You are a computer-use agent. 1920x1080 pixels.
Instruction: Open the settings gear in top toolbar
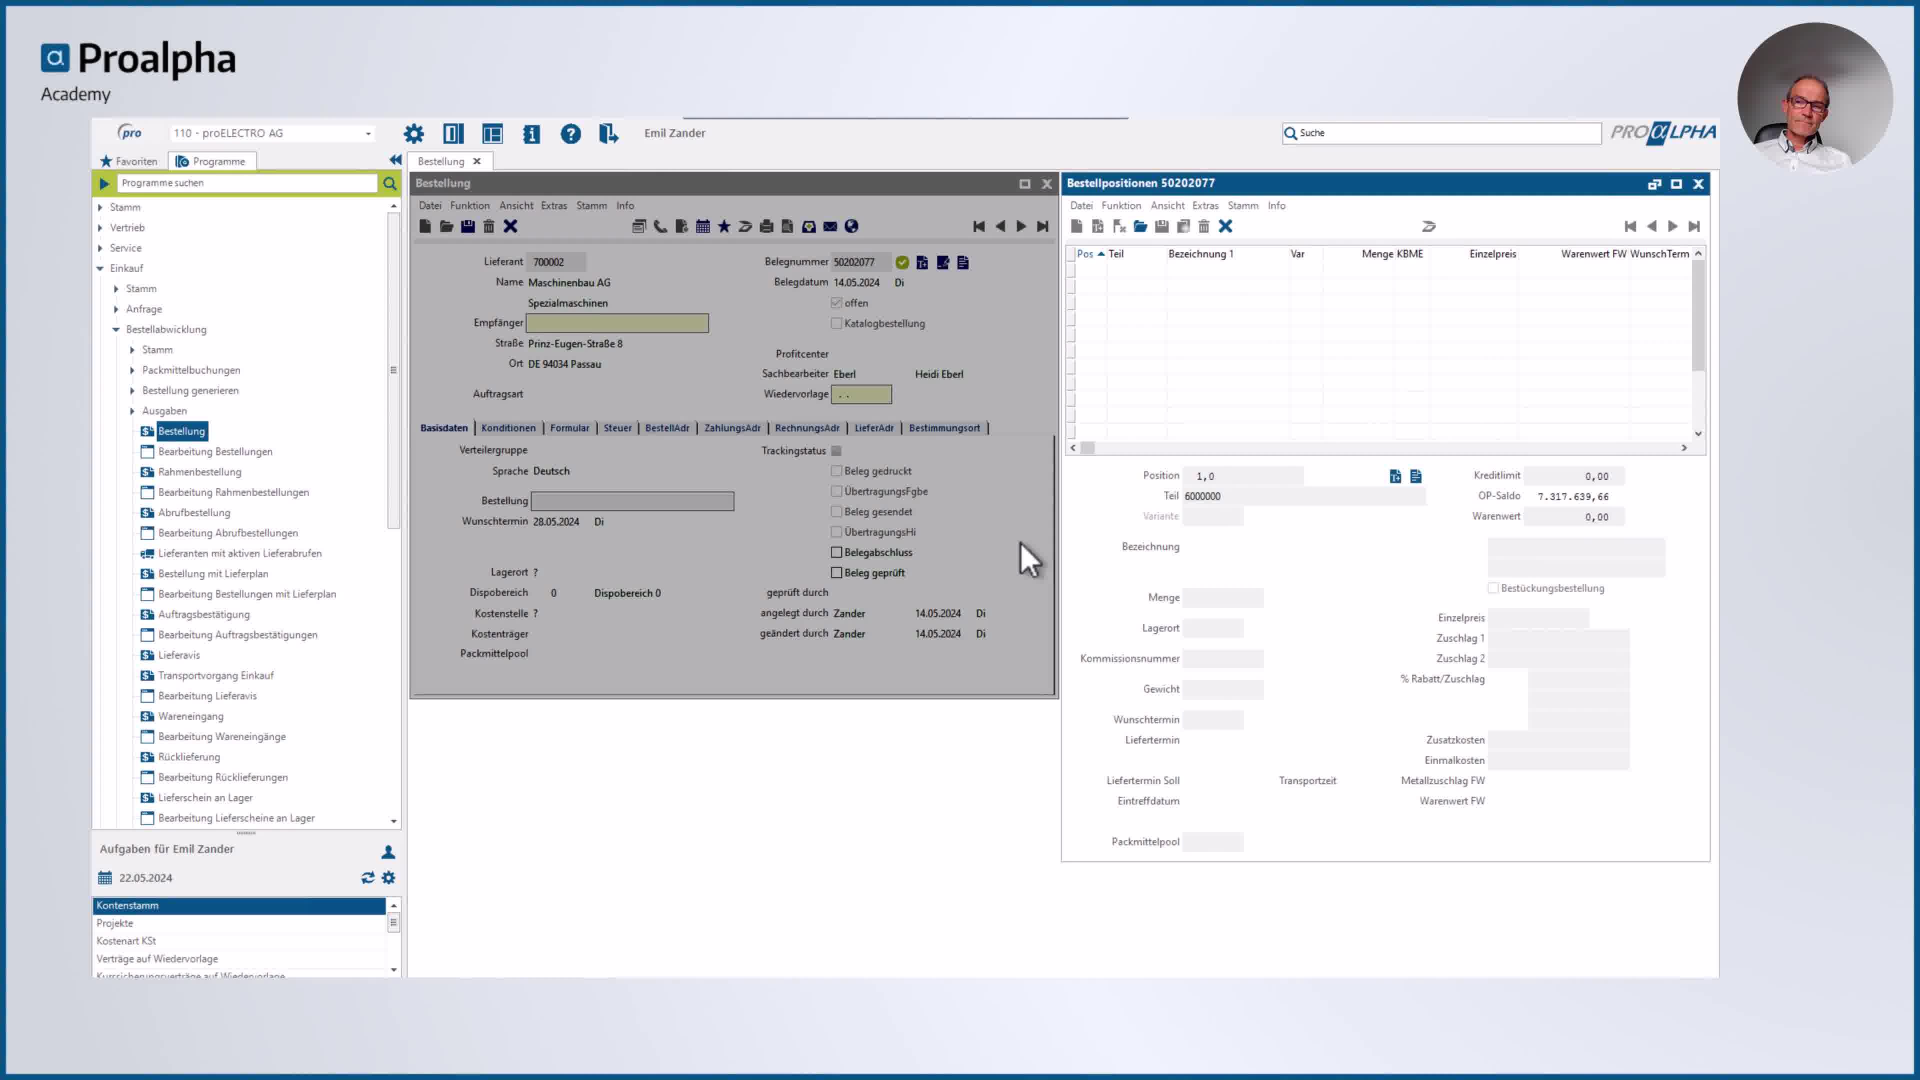pyautogui.click(x=413, y=133)
